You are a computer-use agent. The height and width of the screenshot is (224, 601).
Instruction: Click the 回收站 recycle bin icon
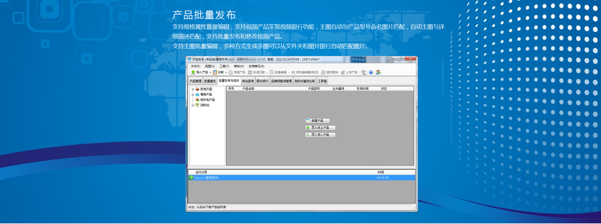[x=197, y=105]
